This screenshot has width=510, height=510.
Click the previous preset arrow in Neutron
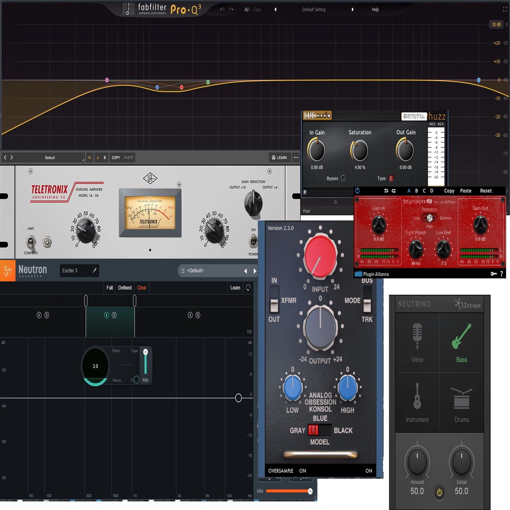[x=246, y=271]
